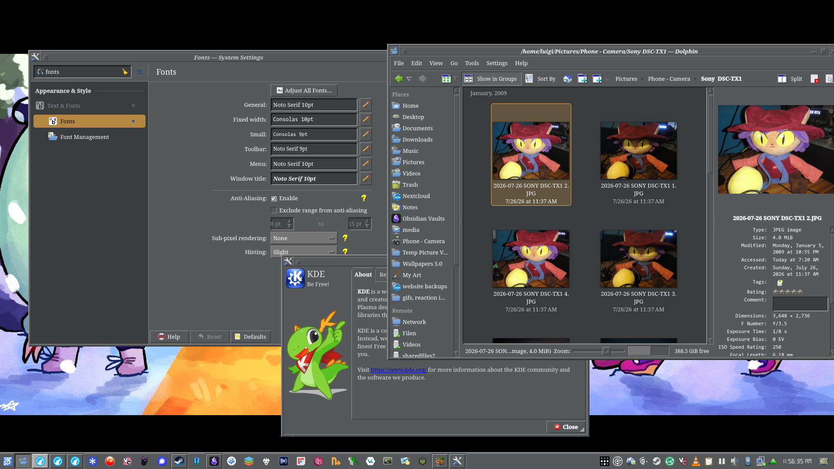Show the Anti-Aliasing help question mark
Viewport: 834px width, 469px height.
tap(364, 198)
